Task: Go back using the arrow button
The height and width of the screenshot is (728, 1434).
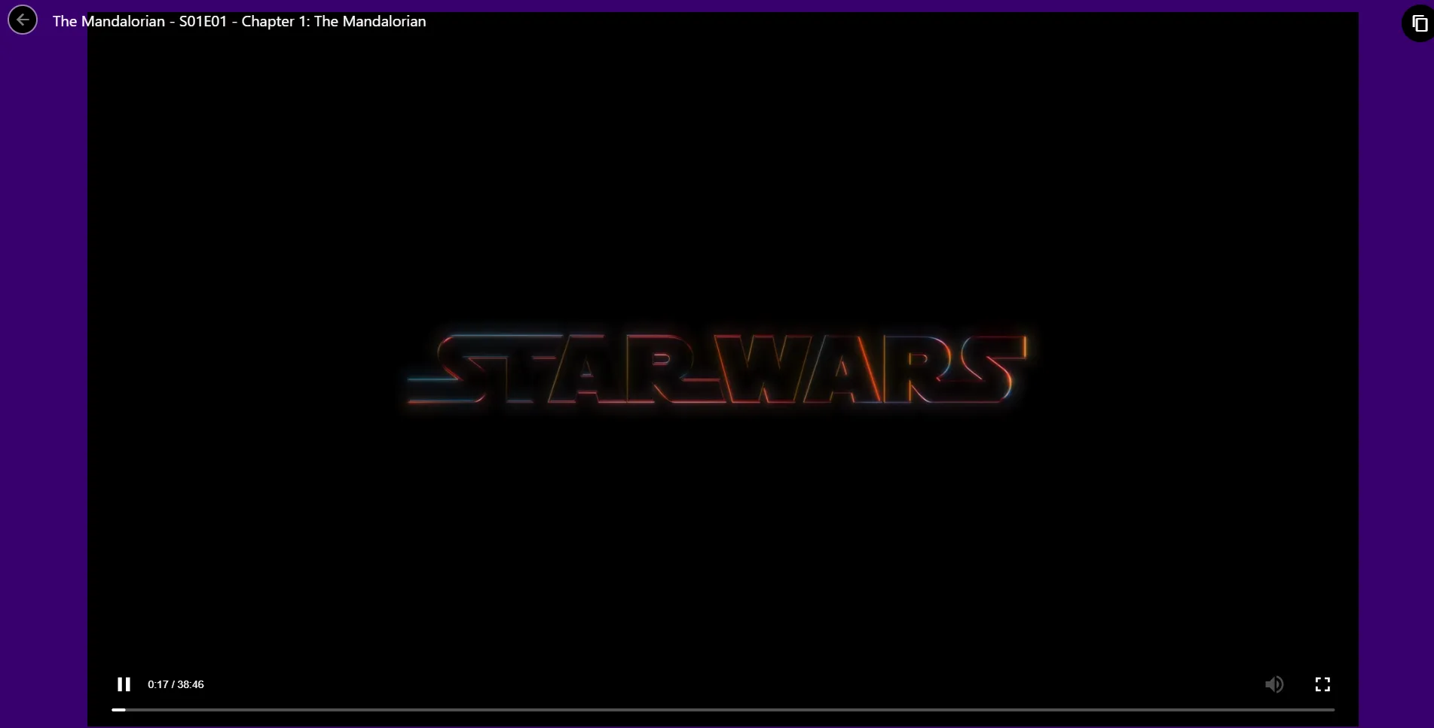Action: click(23, 20)
